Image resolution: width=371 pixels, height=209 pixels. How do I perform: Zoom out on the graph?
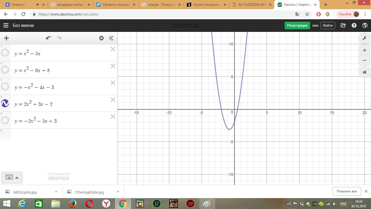click(364, 60)
